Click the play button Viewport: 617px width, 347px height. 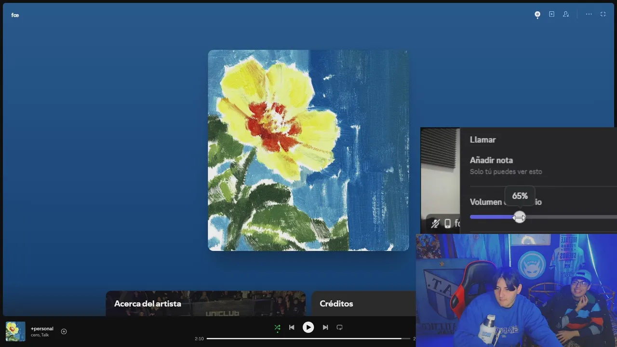tap(308, 327)
